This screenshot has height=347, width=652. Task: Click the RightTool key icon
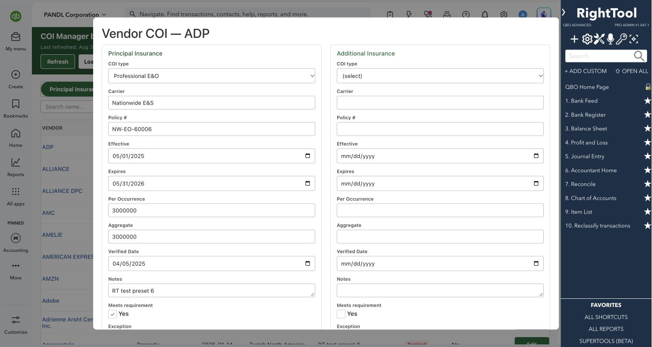point(621,40)
